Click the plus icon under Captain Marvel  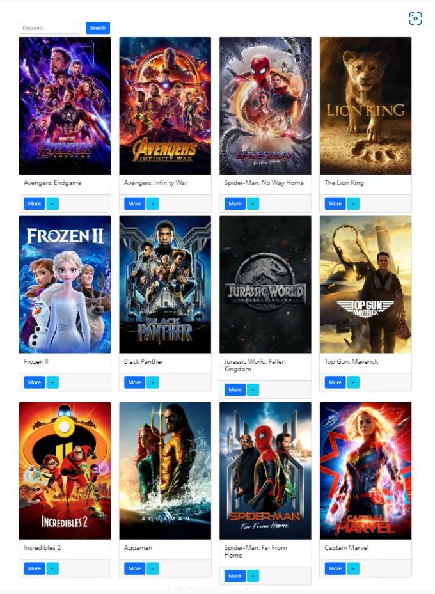353,568
